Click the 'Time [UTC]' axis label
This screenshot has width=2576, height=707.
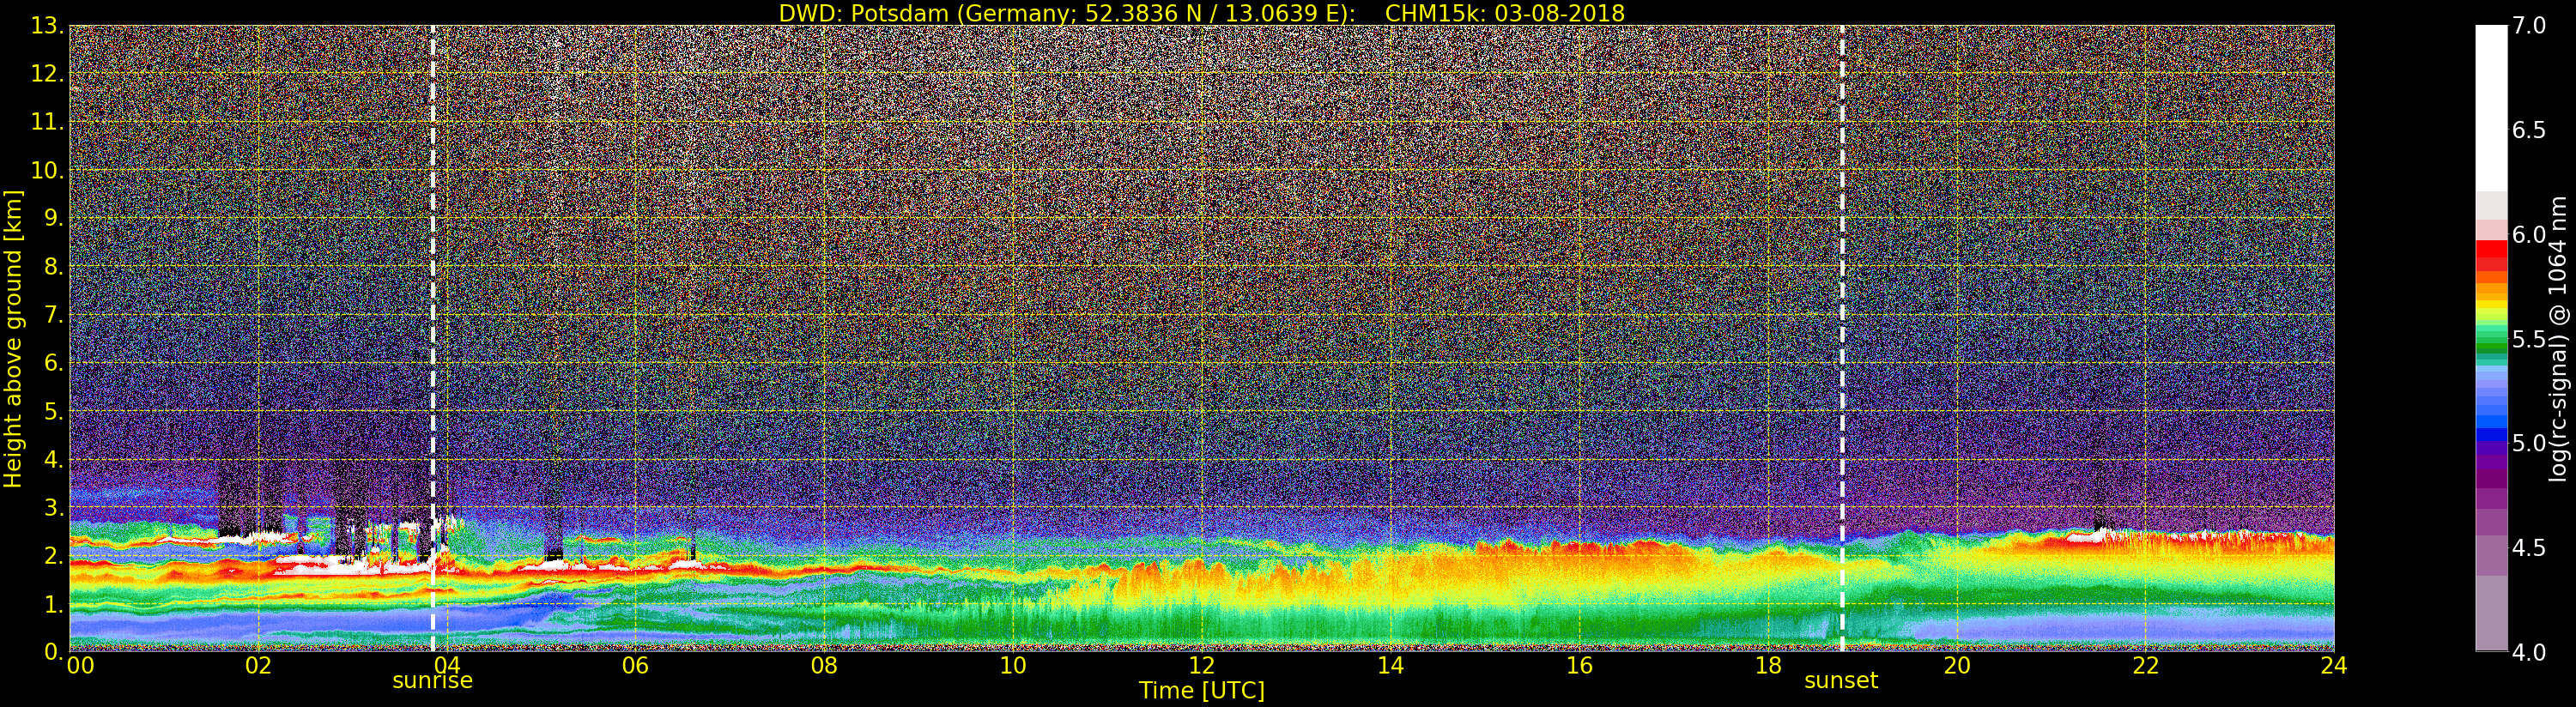tap(1202, 691)
